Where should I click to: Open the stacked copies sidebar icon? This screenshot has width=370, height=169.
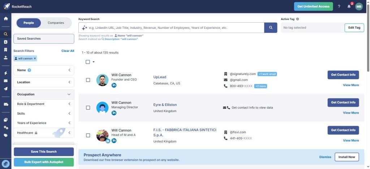coord(6,120)
